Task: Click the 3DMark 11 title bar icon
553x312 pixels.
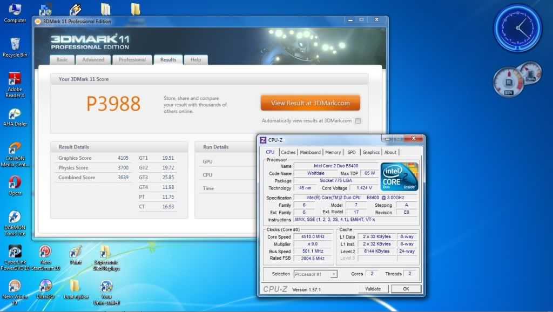Action: point(38,22)
